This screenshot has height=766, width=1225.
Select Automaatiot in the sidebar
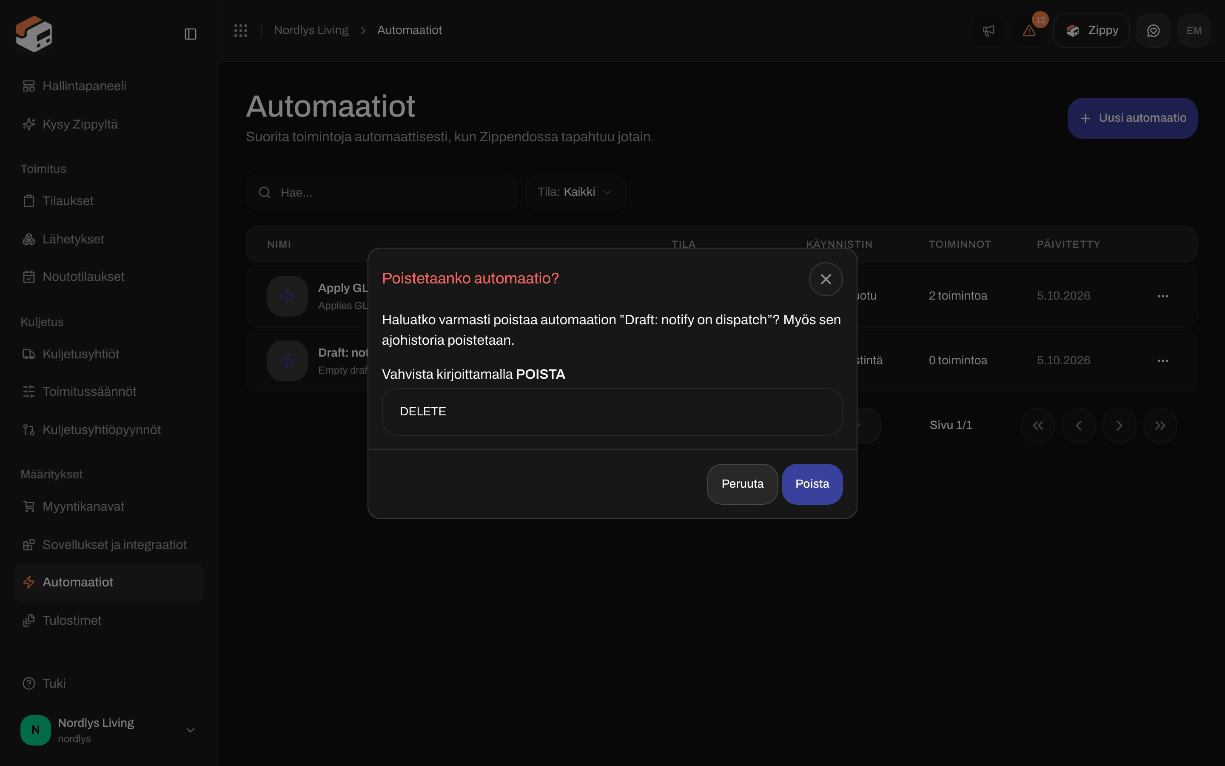(x=109, y=583)
